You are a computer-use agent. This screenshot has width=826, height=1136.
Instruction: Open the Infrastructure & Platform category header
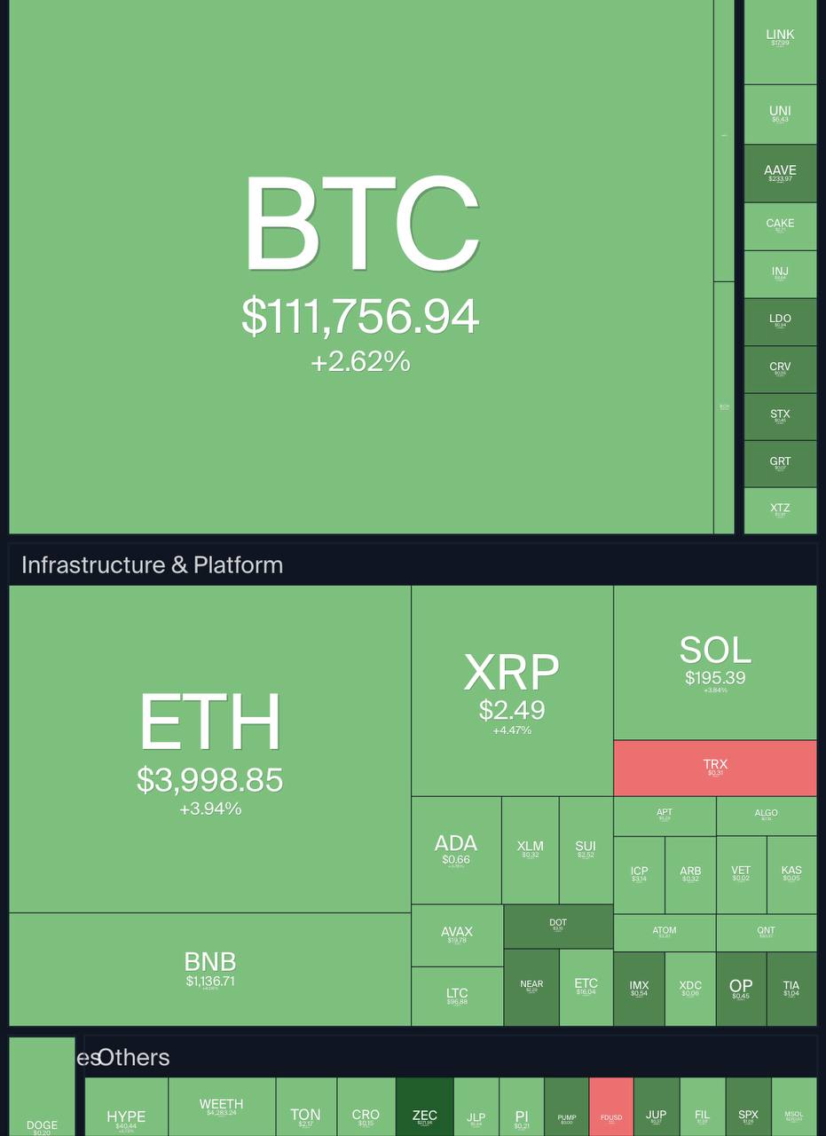coord(152,565)
